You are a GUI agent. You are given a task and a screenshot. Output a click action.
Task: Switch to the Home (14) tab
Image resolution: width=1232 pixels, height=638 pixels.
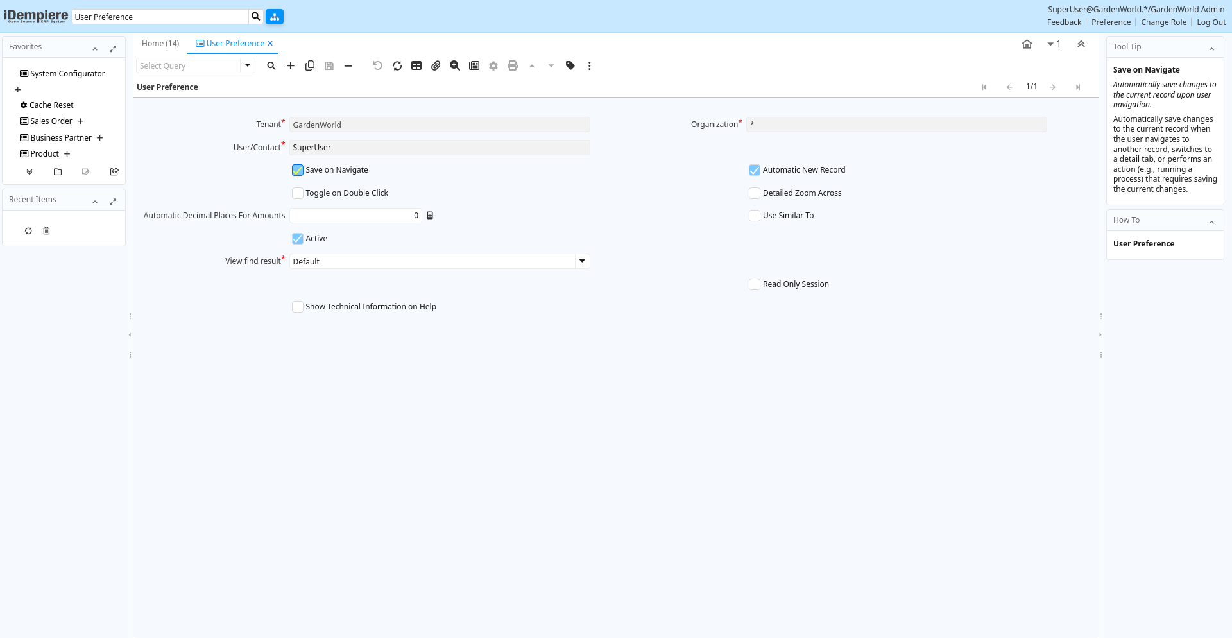tap(160, 44)
